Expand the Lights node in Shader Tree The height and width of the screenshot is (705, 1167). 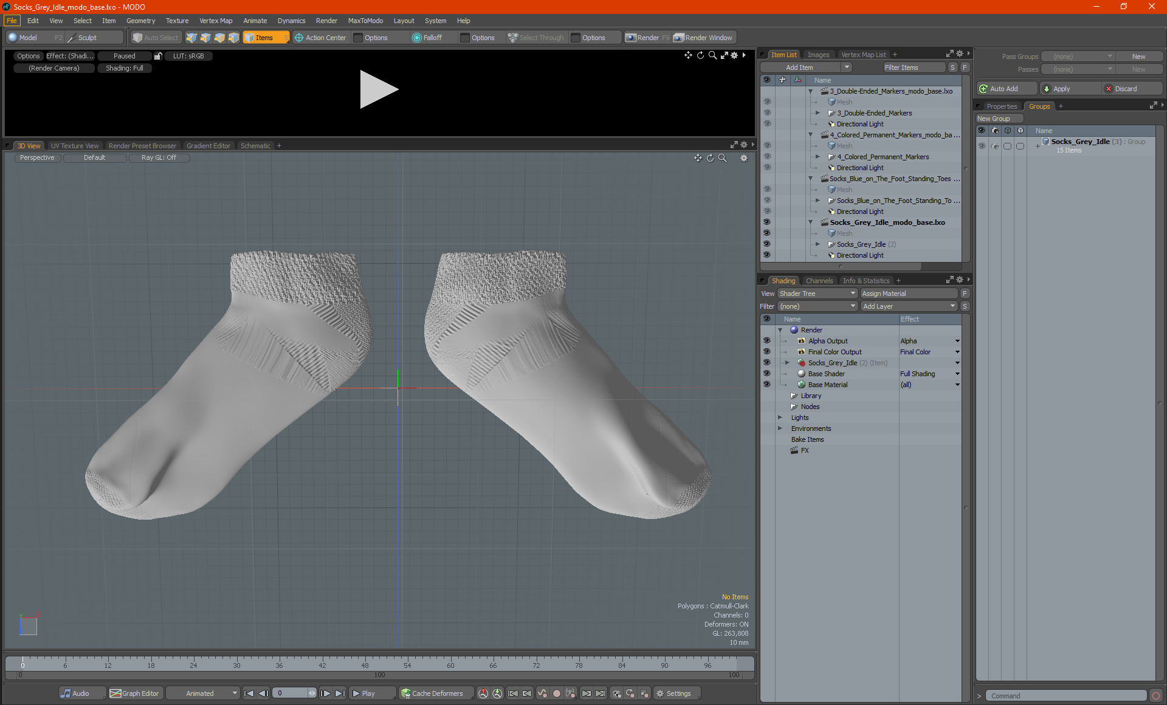tap(780, 418)
